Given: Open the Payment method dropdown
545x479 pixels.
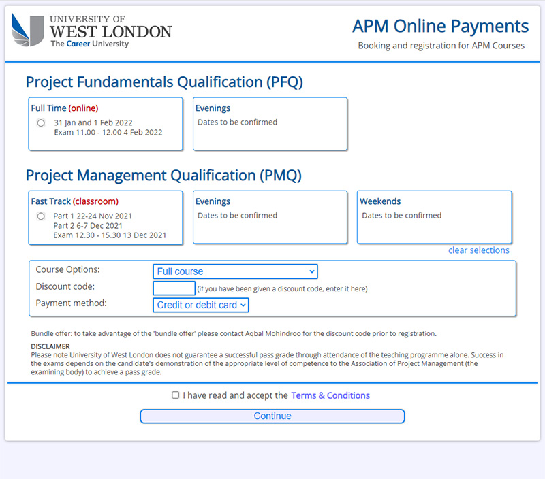Looking at the screenshot, I should coord(201,305).
